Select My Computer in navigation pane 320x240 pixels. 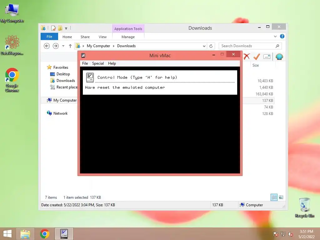point(65,100)
